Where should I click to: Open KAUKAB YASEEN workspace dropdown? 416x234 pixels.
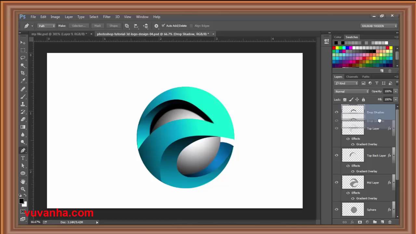[379, 26]
